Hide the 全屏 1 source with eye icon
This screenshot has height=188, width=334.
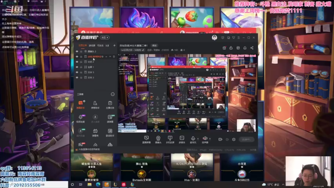(x=77, y=67)
